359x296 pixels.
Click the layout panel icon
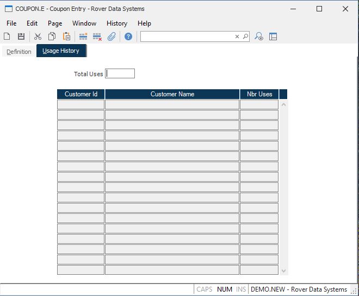click(x=273, y=36)
